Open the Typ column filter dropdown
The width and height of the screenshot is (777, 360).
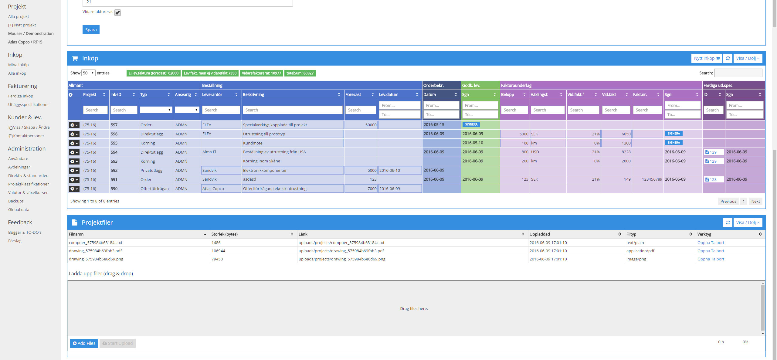(156, 110)
